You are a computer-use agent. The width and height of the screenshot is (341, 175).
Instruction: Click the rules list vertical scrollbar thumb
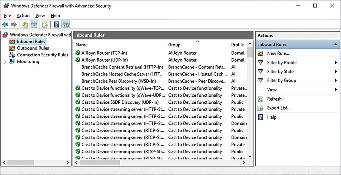(x=250, y=52)
